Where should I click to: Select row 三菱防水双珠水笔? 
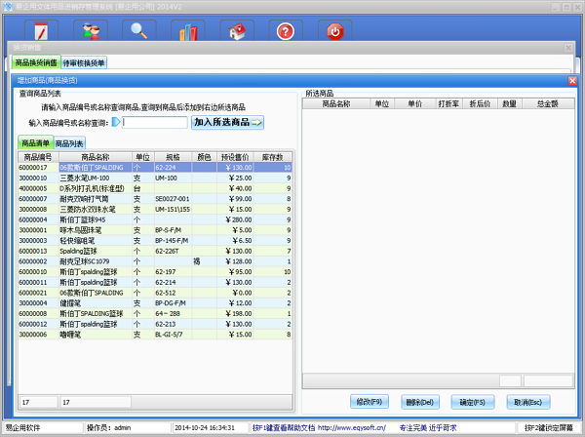click(x=155, y=210)
